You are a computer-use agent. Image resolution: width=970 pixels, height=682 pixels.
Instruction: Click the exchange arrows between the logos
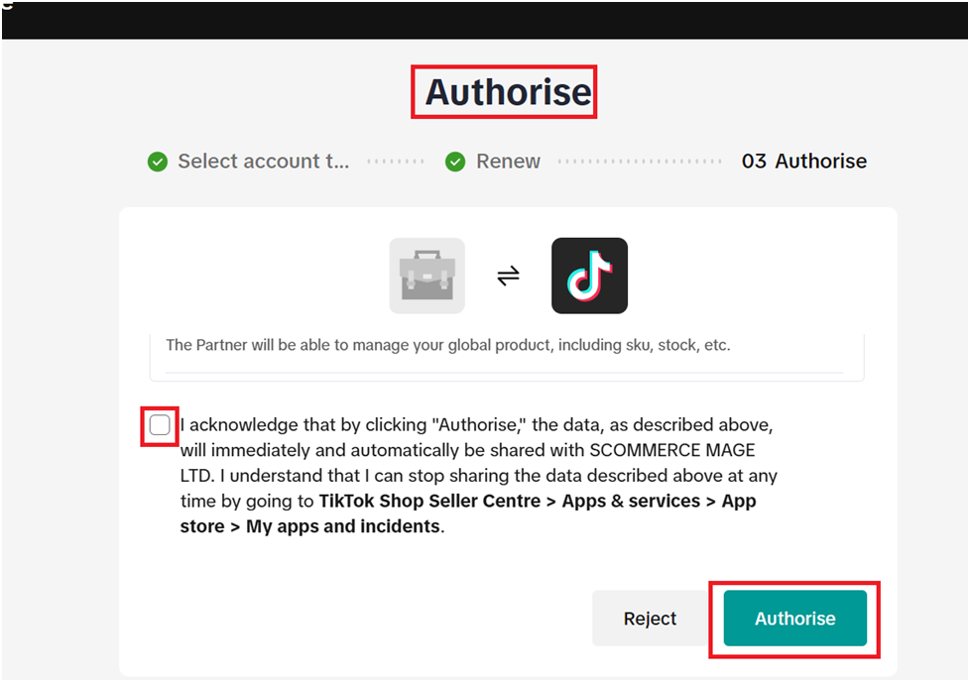pos(508,277)
